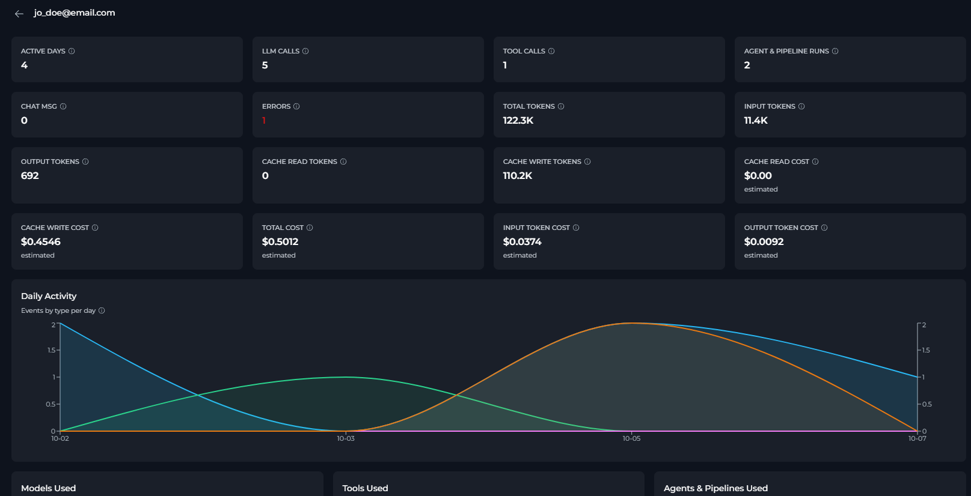Viewport: 971px width, 496px height.
Task: Click the info icon next to Input Tokens
Action: pyautogui.click(x=801, y=106)
